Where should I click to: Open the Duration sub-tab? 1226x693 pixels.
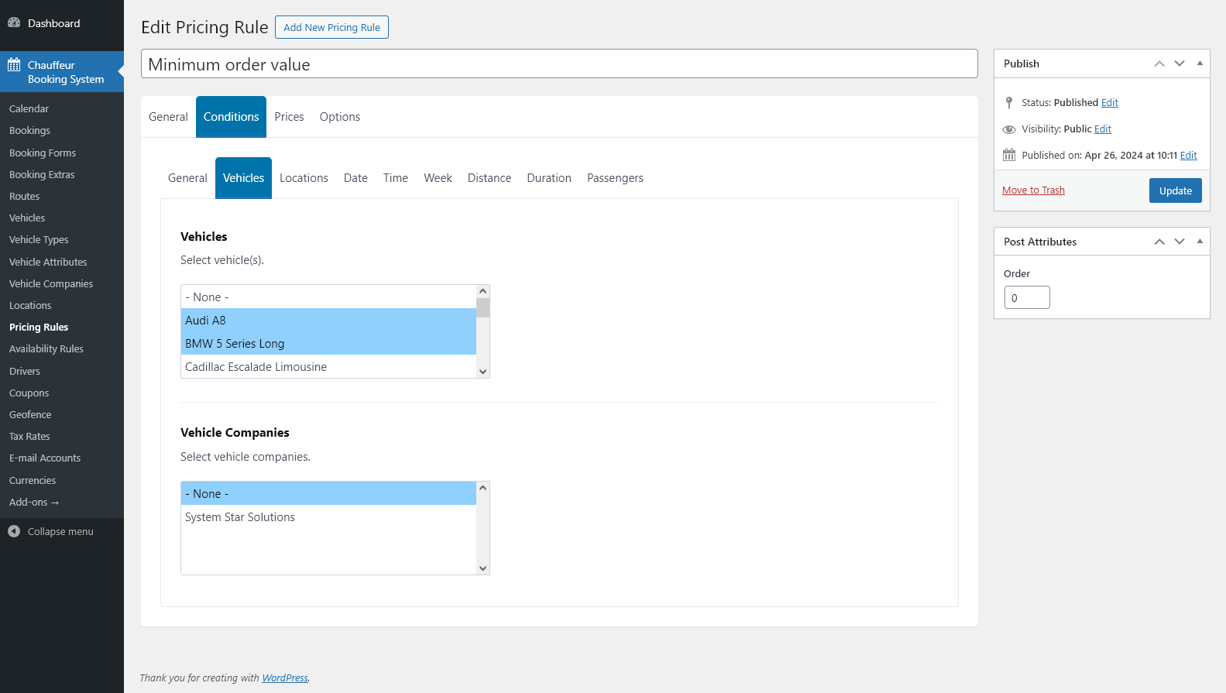[549, 178]
